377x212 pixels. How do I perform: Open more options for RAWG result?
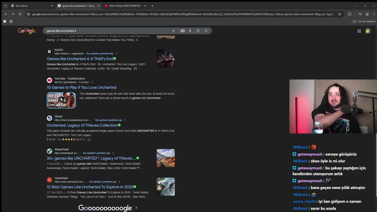point(117,54)
